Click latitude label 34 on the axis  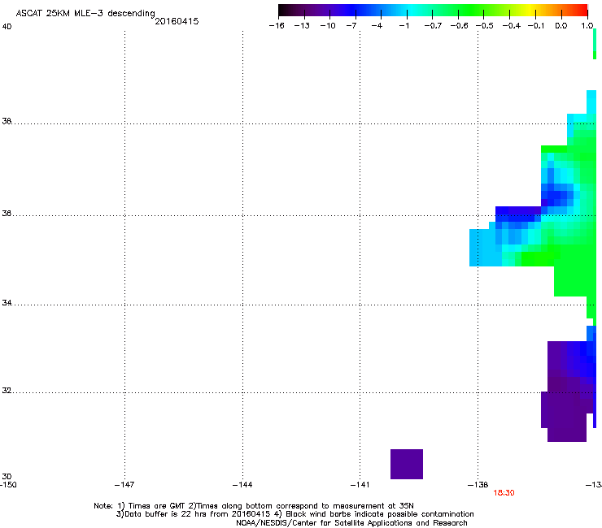tap(7, 302)
